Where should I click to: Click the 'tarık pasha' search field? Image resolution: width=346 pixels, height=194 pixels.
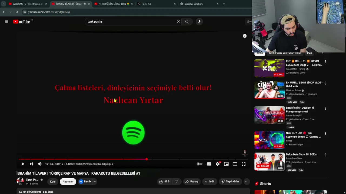tap(131, 22)
